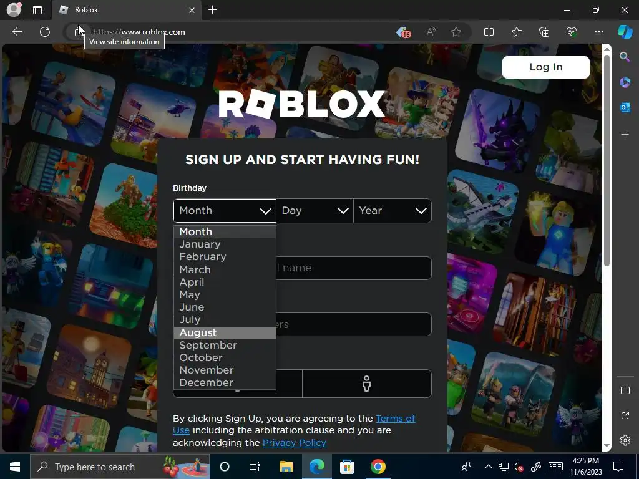The image size is (639, 479).
Task: Click the Roblox logo
Action: click(301, 104)
